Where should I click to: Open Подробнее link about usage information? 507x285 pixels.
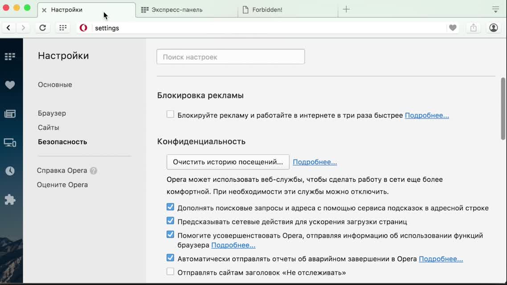(x=233, y=245)
